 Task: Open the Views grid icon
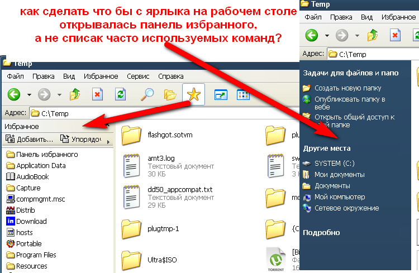[x=243, y=94]
